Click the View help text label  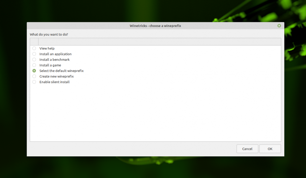click(47, 48)
